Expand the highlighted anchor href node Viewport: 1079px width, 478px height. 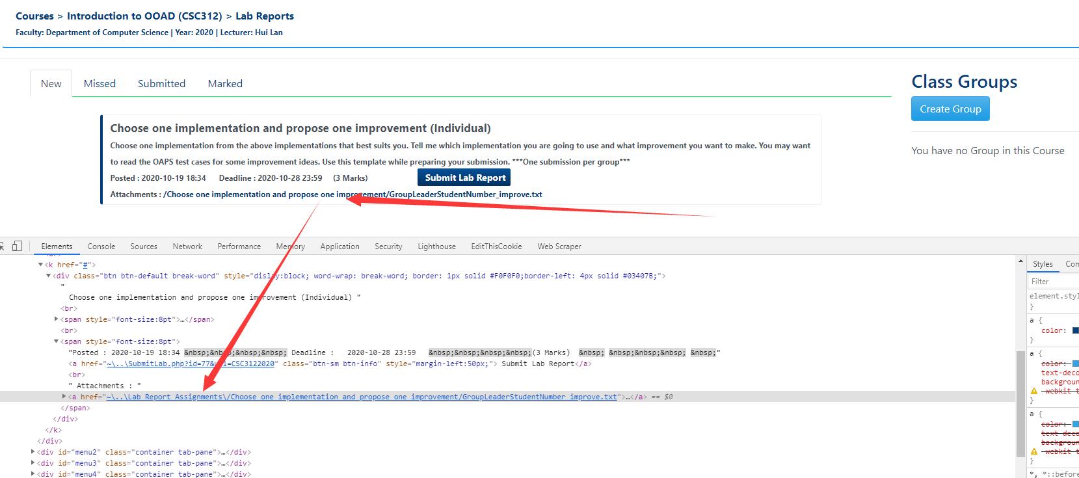64,397
